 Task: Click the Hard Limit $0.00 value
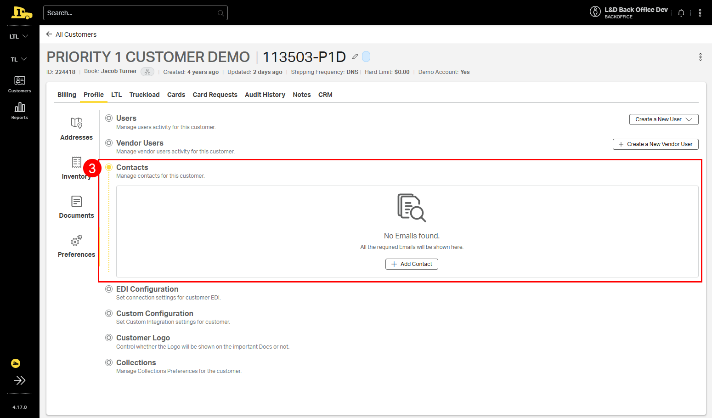(402, 72)
